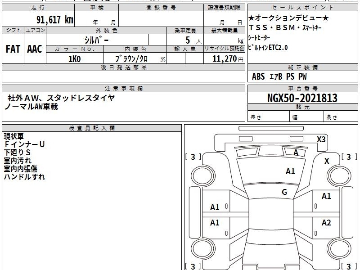Image resolution: width=360 pixels, height=270 pixels.
Task: Click the lone X mark on the diagram fender
Action: pyautogui.click(x=327, y=161)
